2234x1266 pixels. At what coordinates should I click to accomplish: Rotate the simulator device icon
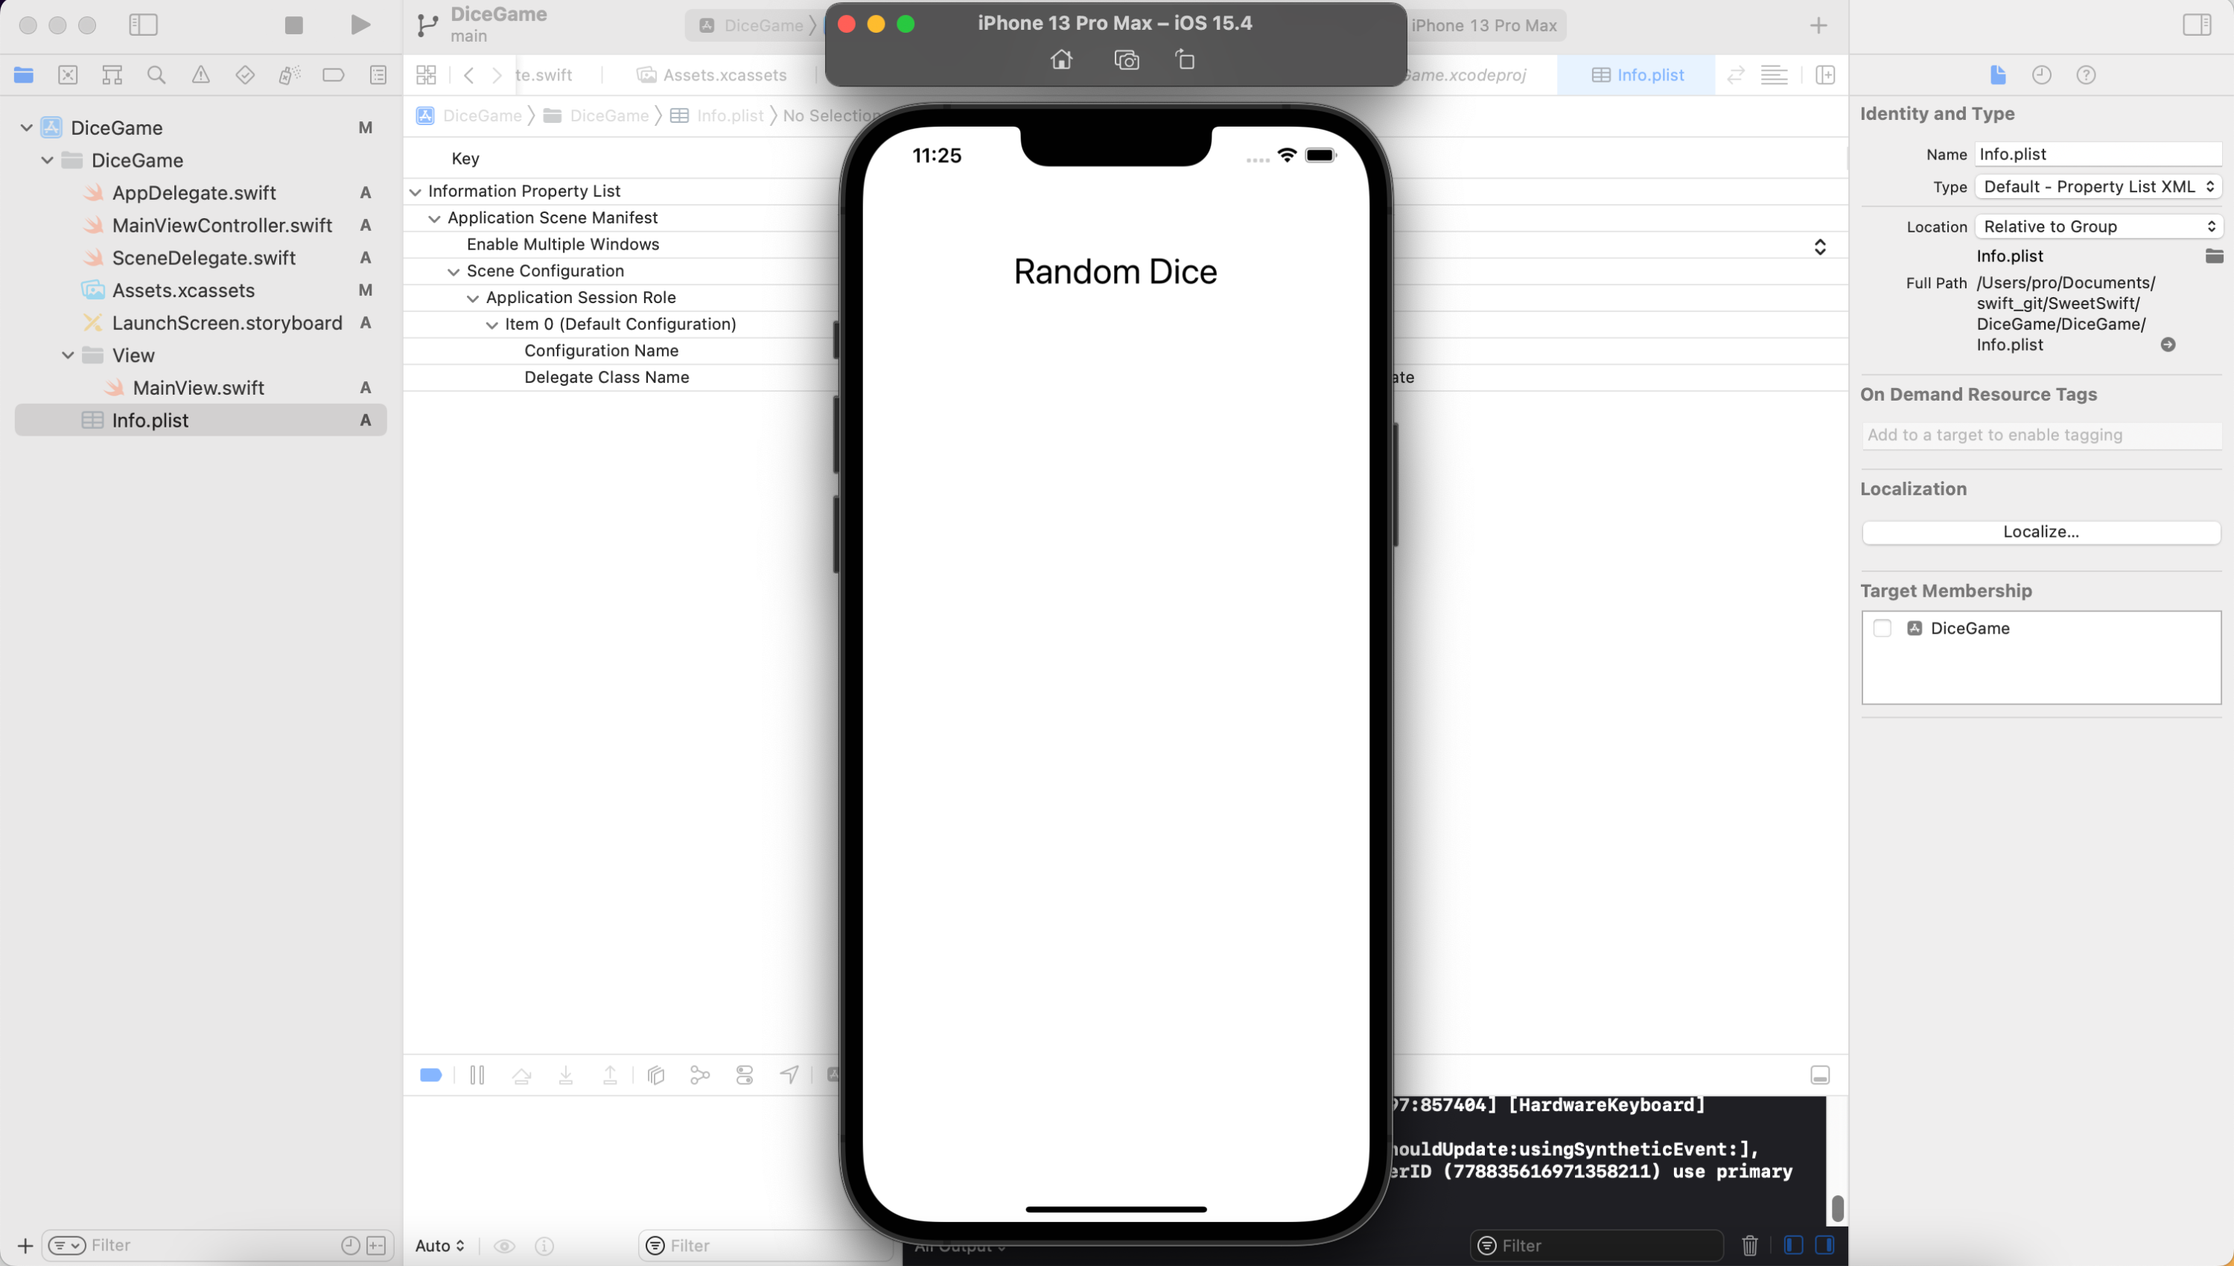(x=1185, y=60)
